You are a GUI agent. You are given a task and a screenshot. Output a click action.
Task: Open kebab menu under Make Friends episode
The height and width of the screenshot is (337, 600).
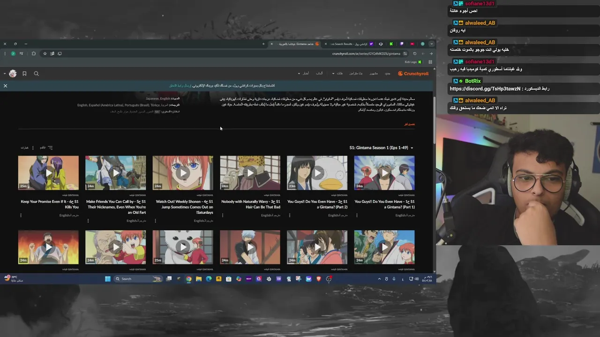tap(88, 221)
